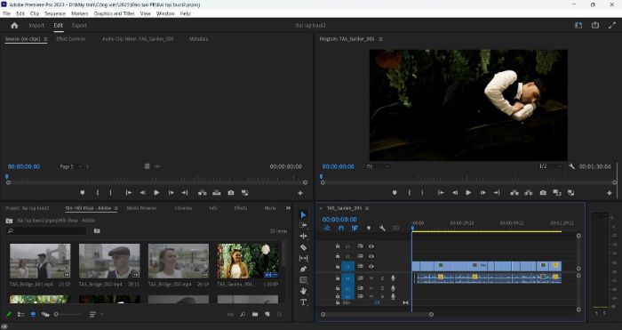Enable voice-over record on A1
Viewport: 622px width, 330px height.
(393, 278)
